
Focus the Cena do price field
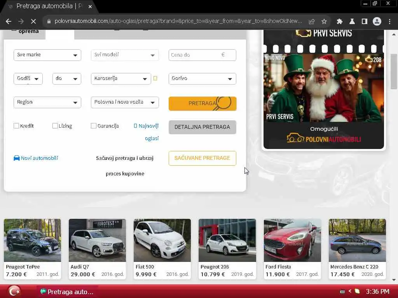pos(202,55)
